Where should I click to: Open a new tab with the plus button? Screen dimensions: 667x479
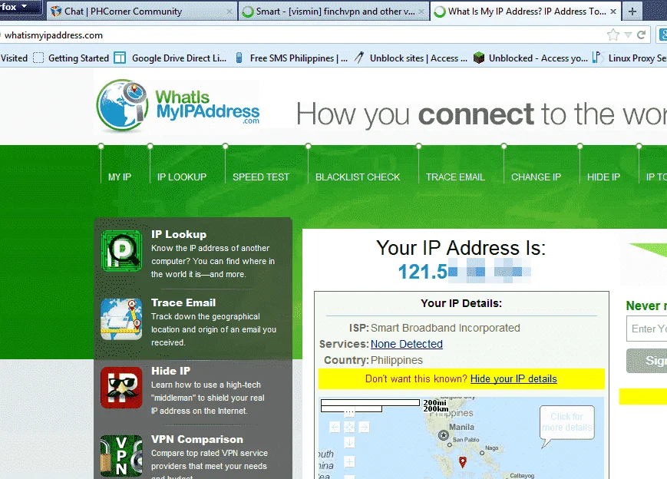tap(632, 12)
